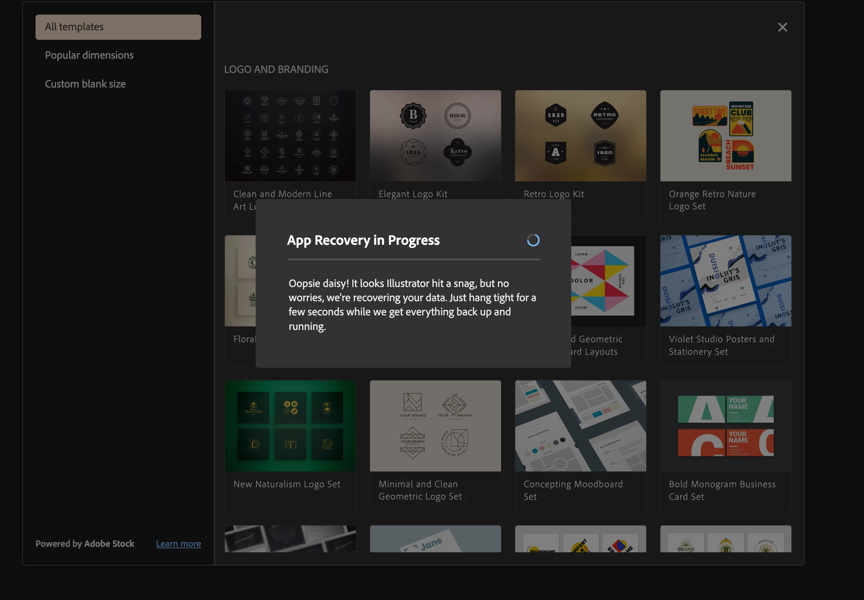This screenshot has width=864, height=600.
Task: Pick Orange Retro Nature Logo Set thumbnail
Action: (726, 136)
